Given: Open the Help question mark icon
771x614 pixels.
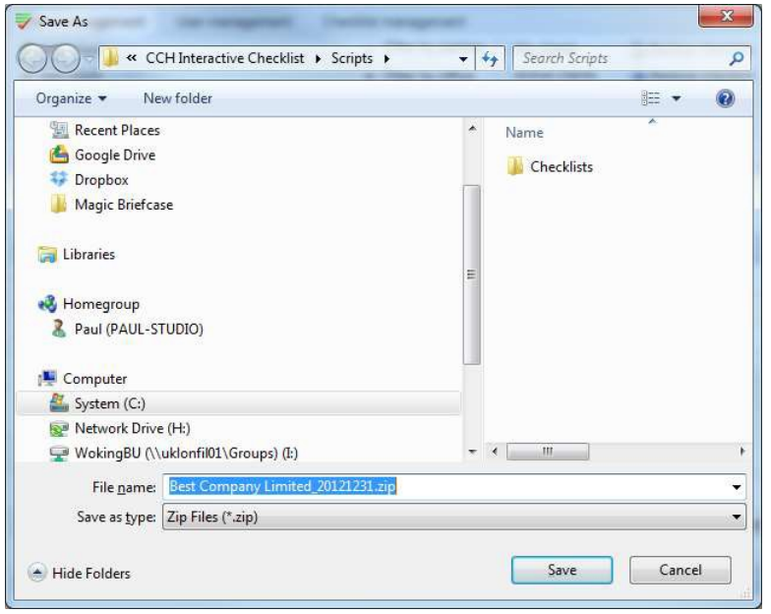Looking at the screenshot, I should (x=726, y=98).
